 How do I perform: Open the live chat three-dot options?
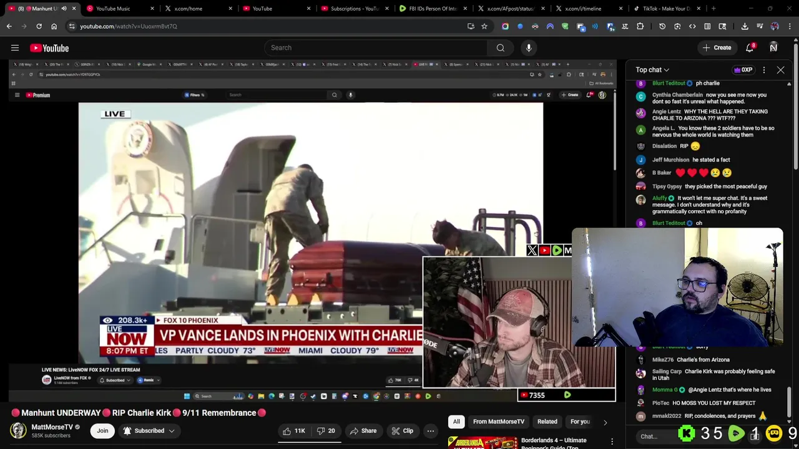pyautogui.click(x=764, y=70)
